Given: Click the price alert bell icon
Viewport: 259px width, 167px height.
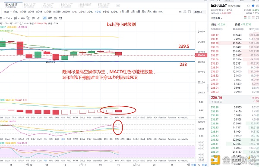Looking at the screenshot, I should [248, 6].
